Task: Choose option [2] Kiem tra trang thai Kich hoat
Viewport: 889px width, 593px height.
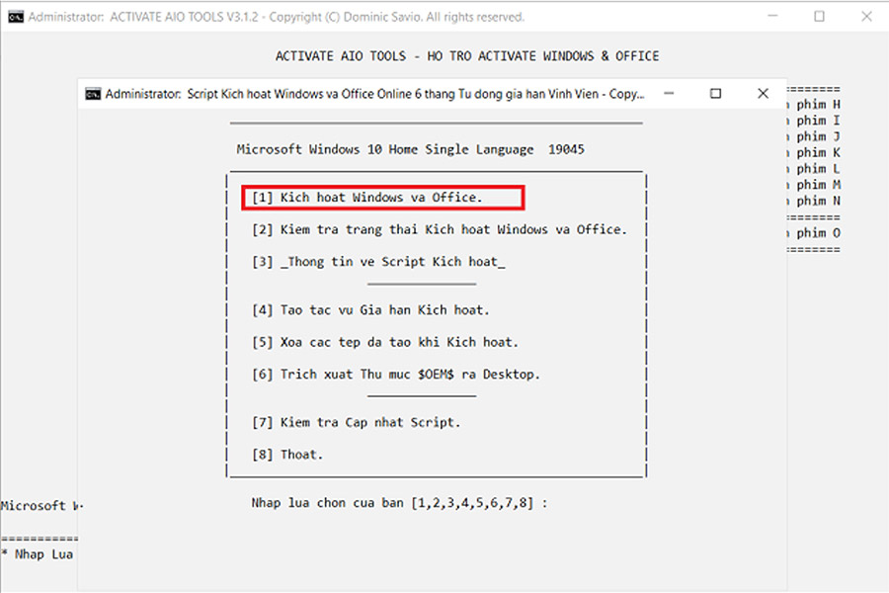Action: 439,229
